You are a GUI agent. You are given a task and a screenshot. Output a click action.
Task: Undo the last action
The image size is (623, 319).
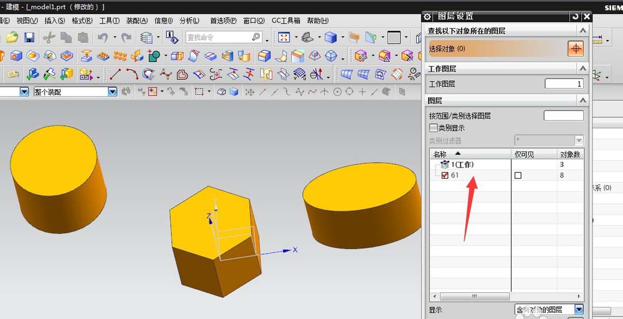(x=103, y=37)
